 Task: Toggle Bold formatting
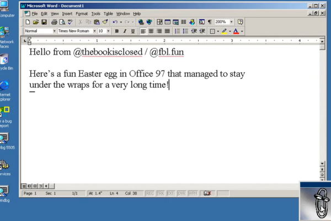pyautogui.click(x=117, y=31)
